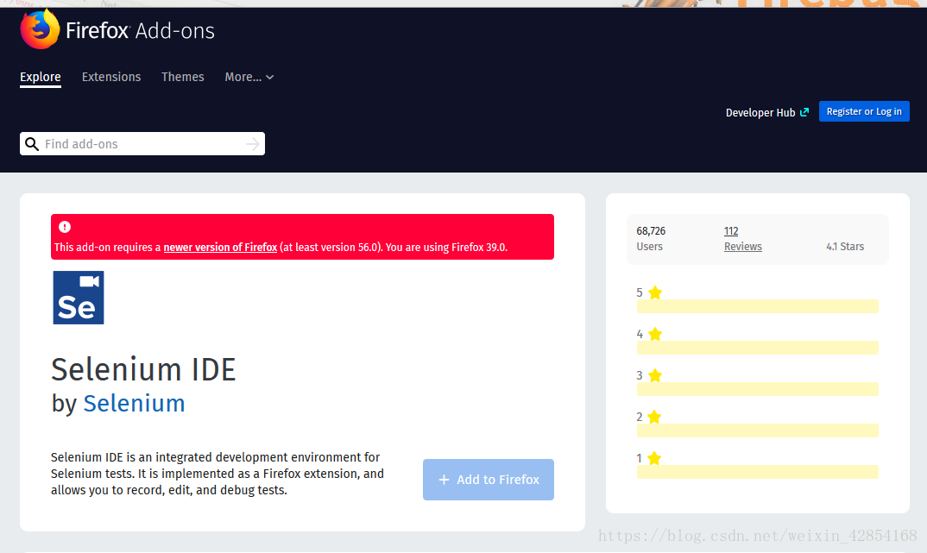Click the star icon beside rating 5

pyautogui.click(x=655, y=292)
